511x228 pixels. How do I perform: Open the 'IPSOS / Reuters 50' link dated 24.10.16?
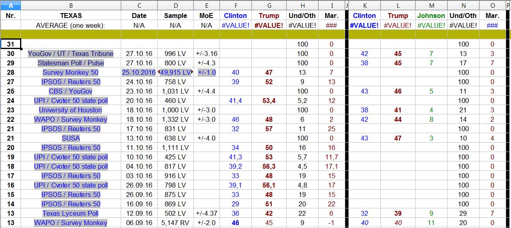pos(71,82)
